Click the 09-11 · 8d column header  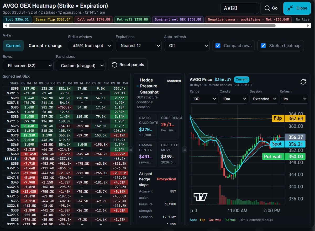coord(64,83)
